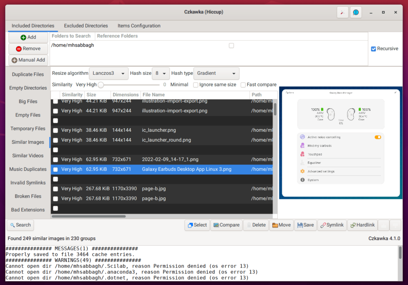Select the 2022-02-09_14-17_1.png file name
Image resolution: width=408 pixels, height=285 pixels.
pos(170,159)
